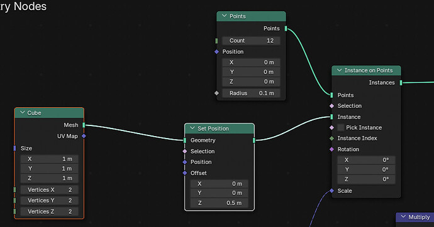This screenshot has height=227, width=434.
Task: Collapse the Instance on Points node chevron
Action: (340, 70)
